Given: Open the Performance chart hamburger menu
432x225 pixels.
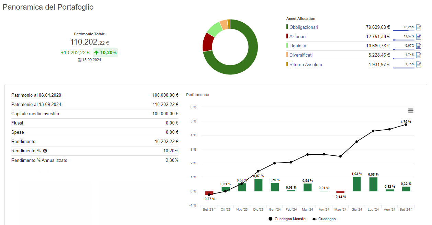Looking at the screenshot, I should click(411, 110).
